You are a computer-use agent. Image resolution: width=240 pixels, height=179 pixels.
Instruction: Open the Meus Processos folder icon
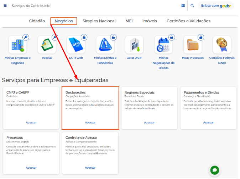tap(193, 45)
